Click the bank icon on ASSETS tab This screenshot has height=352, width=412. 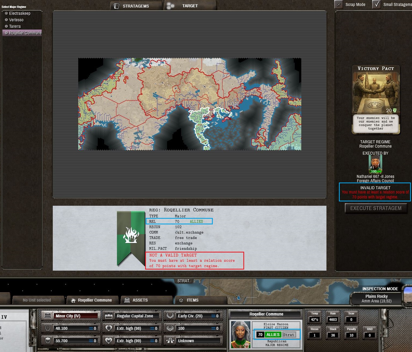tap(127, 300)
